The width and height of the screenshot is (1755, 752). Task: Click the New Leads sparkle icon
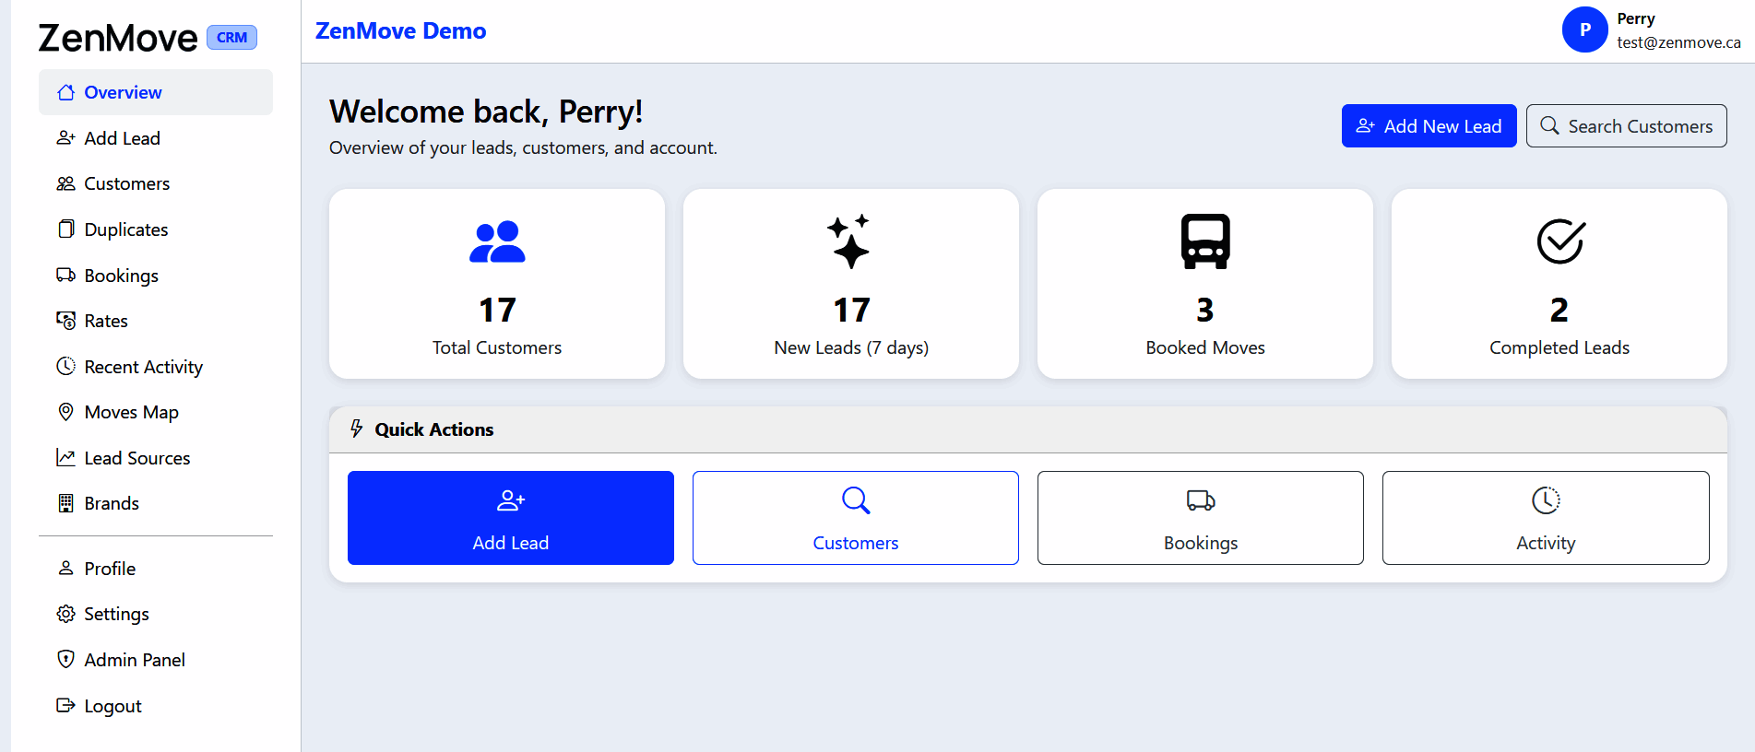(x=849, y=241)
